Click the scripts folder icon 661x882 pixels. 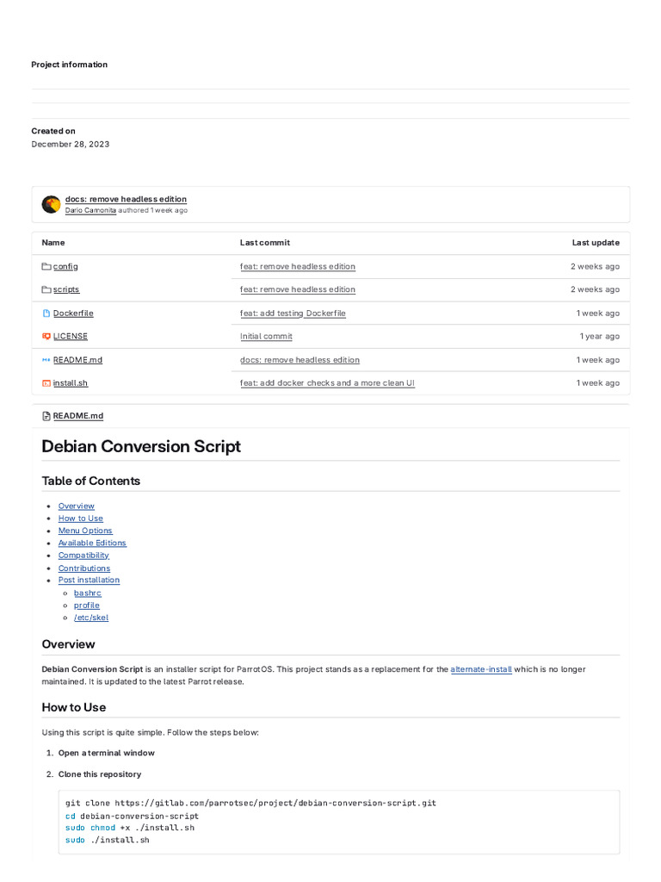[x=46, y=290]
